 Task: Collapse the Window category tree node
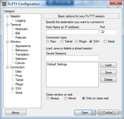coord(7,42)
